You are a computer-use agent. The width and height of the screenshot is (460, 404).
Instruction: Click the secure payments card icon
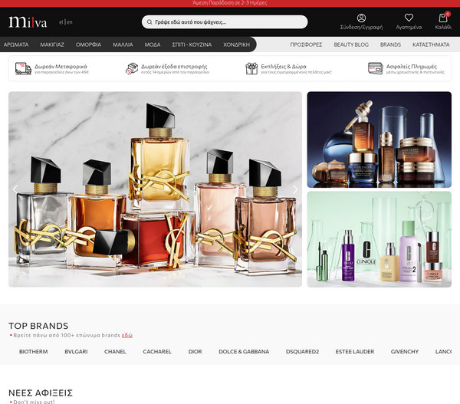(x=375, y=68)
